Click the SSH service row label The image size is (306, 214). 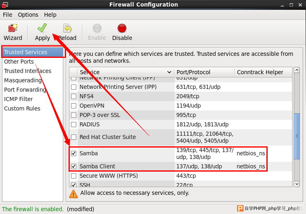[85, 185]
